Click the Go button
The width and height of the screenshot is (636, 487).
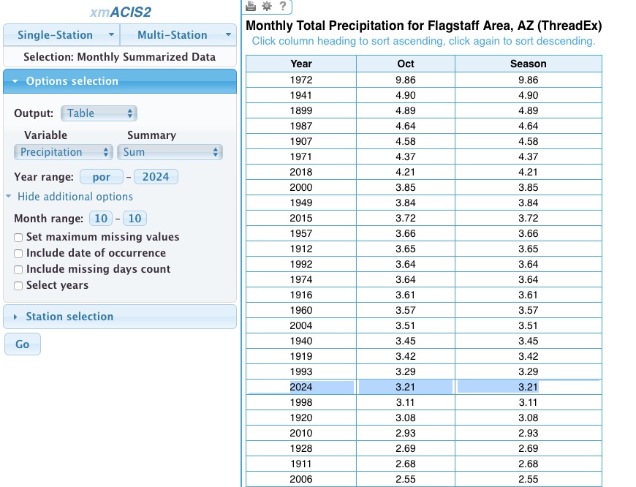tap(23, 344)
